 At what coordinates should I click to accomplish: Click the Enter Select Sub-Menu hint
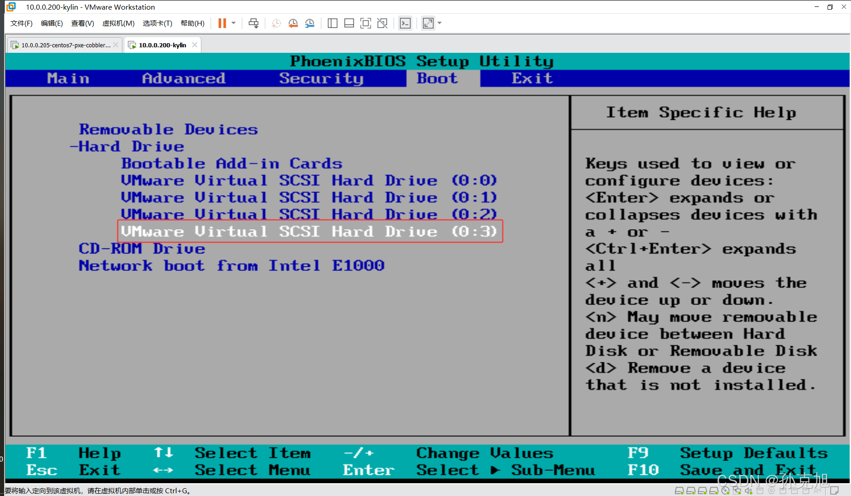[x=469, y=470]
